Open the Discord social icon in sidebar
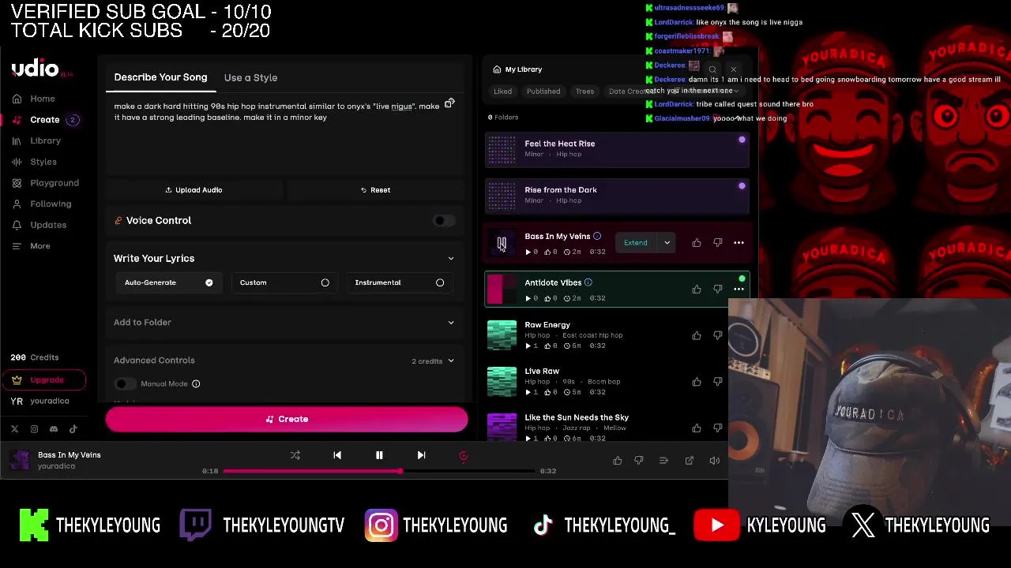Image resolution: width=1011 pixels, height=568 pixels. coord(54,429)
